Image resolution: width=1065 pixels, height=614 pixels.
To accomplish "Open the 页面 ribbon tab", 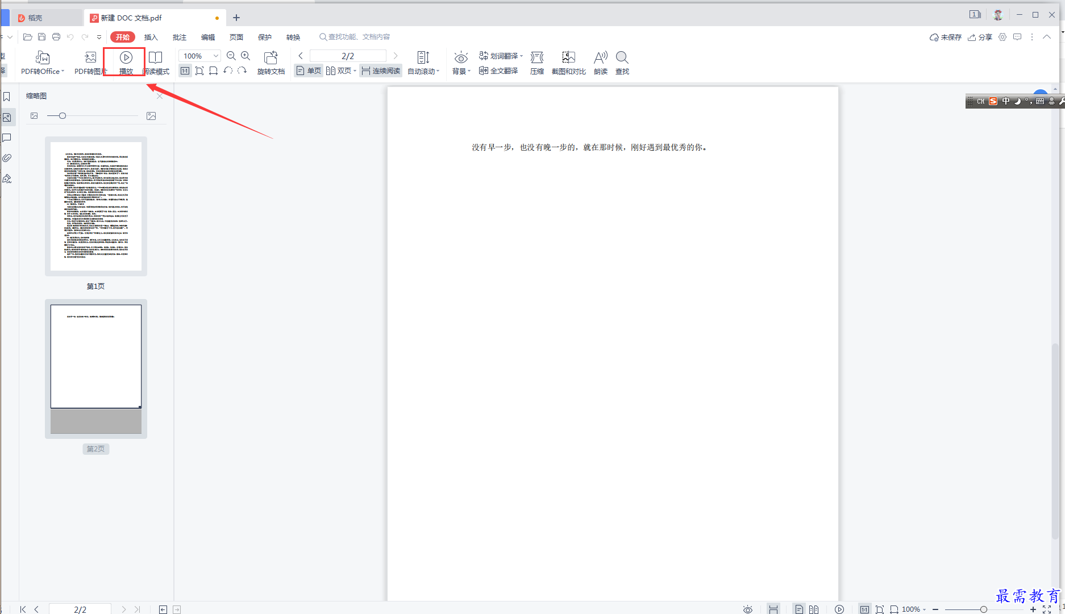I will point(236,37).
